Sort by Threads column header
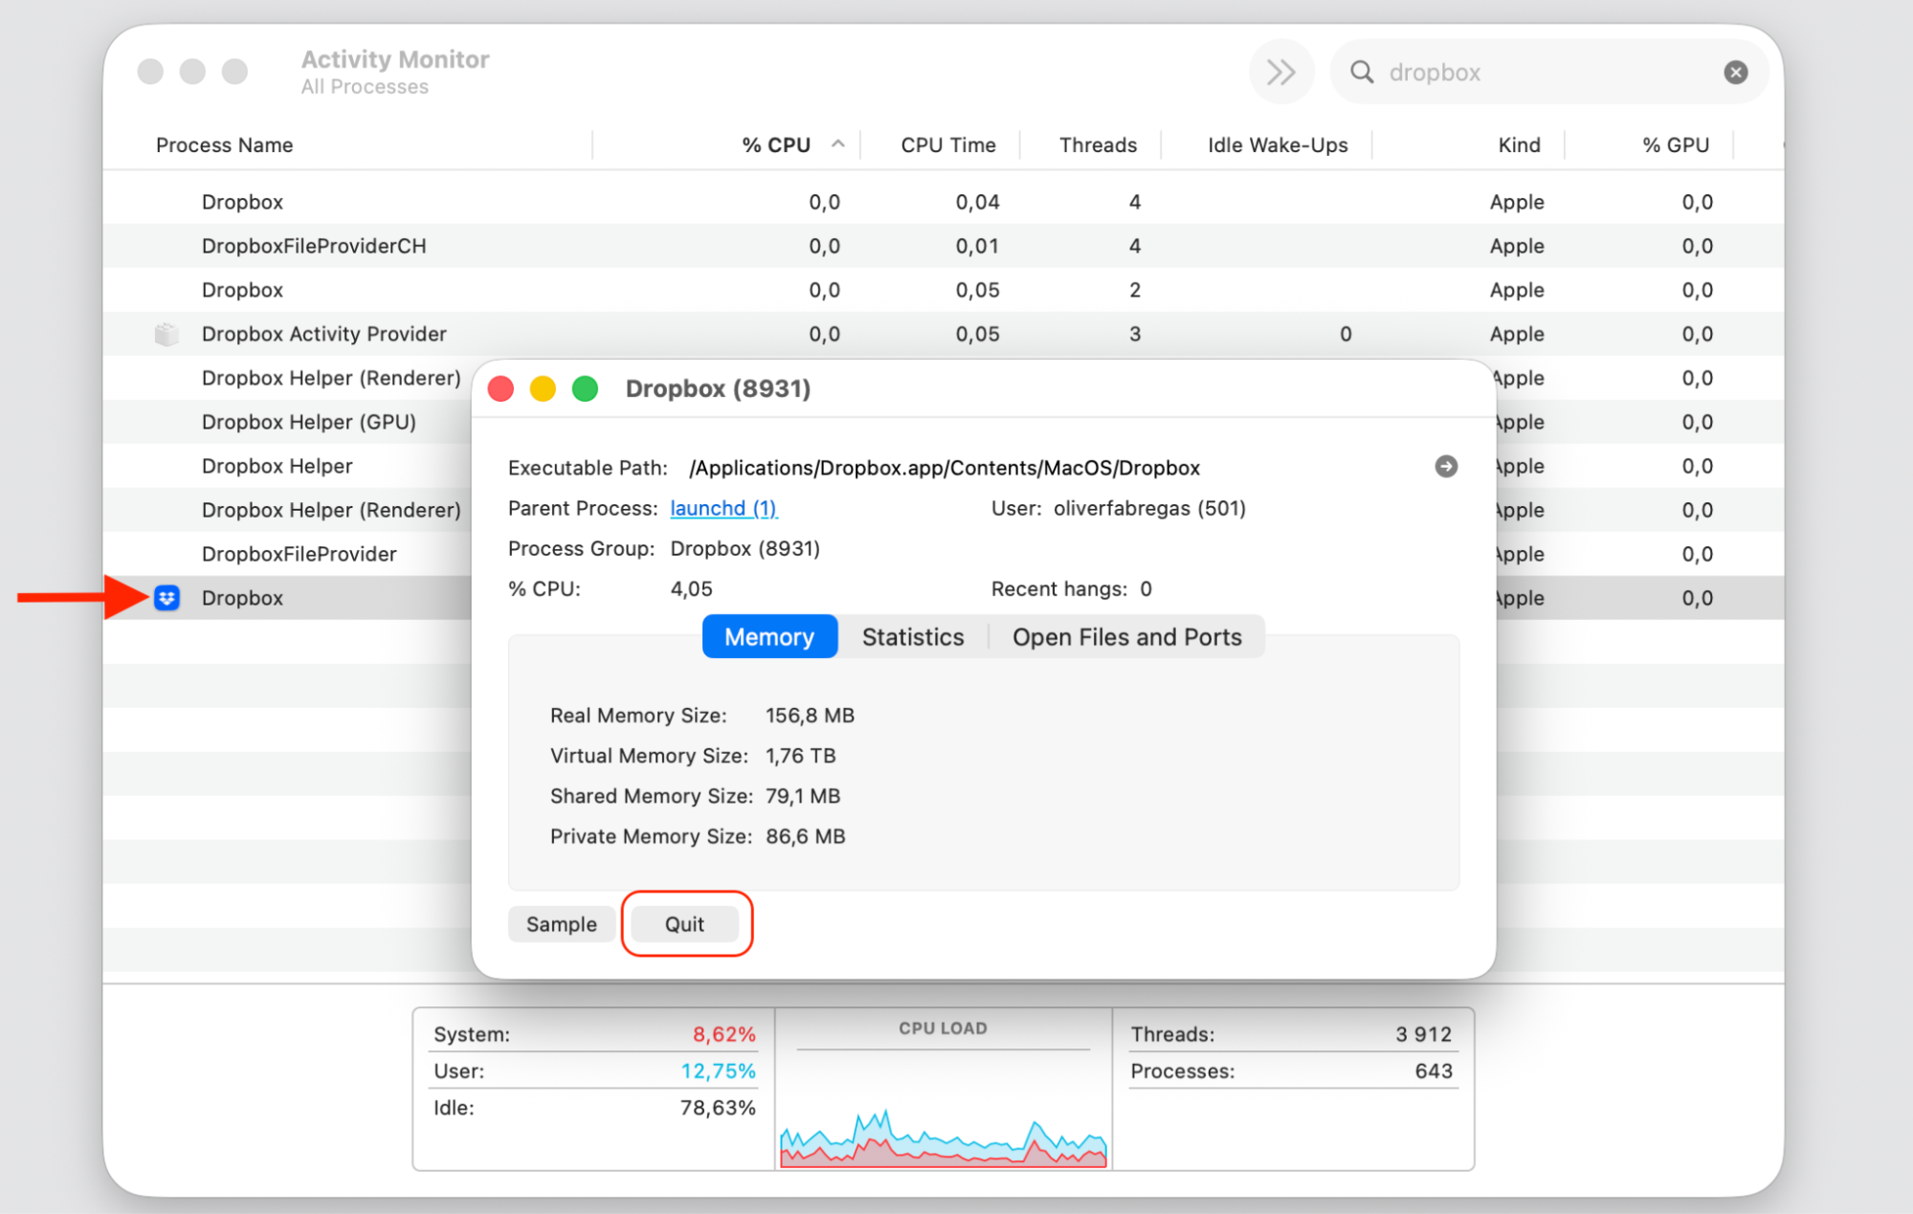Screen dimensions: 1913x1214 tap(1098, 144)
